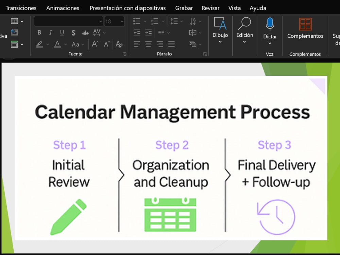Convert to SmartArt graphic

(x=195, y=44)
